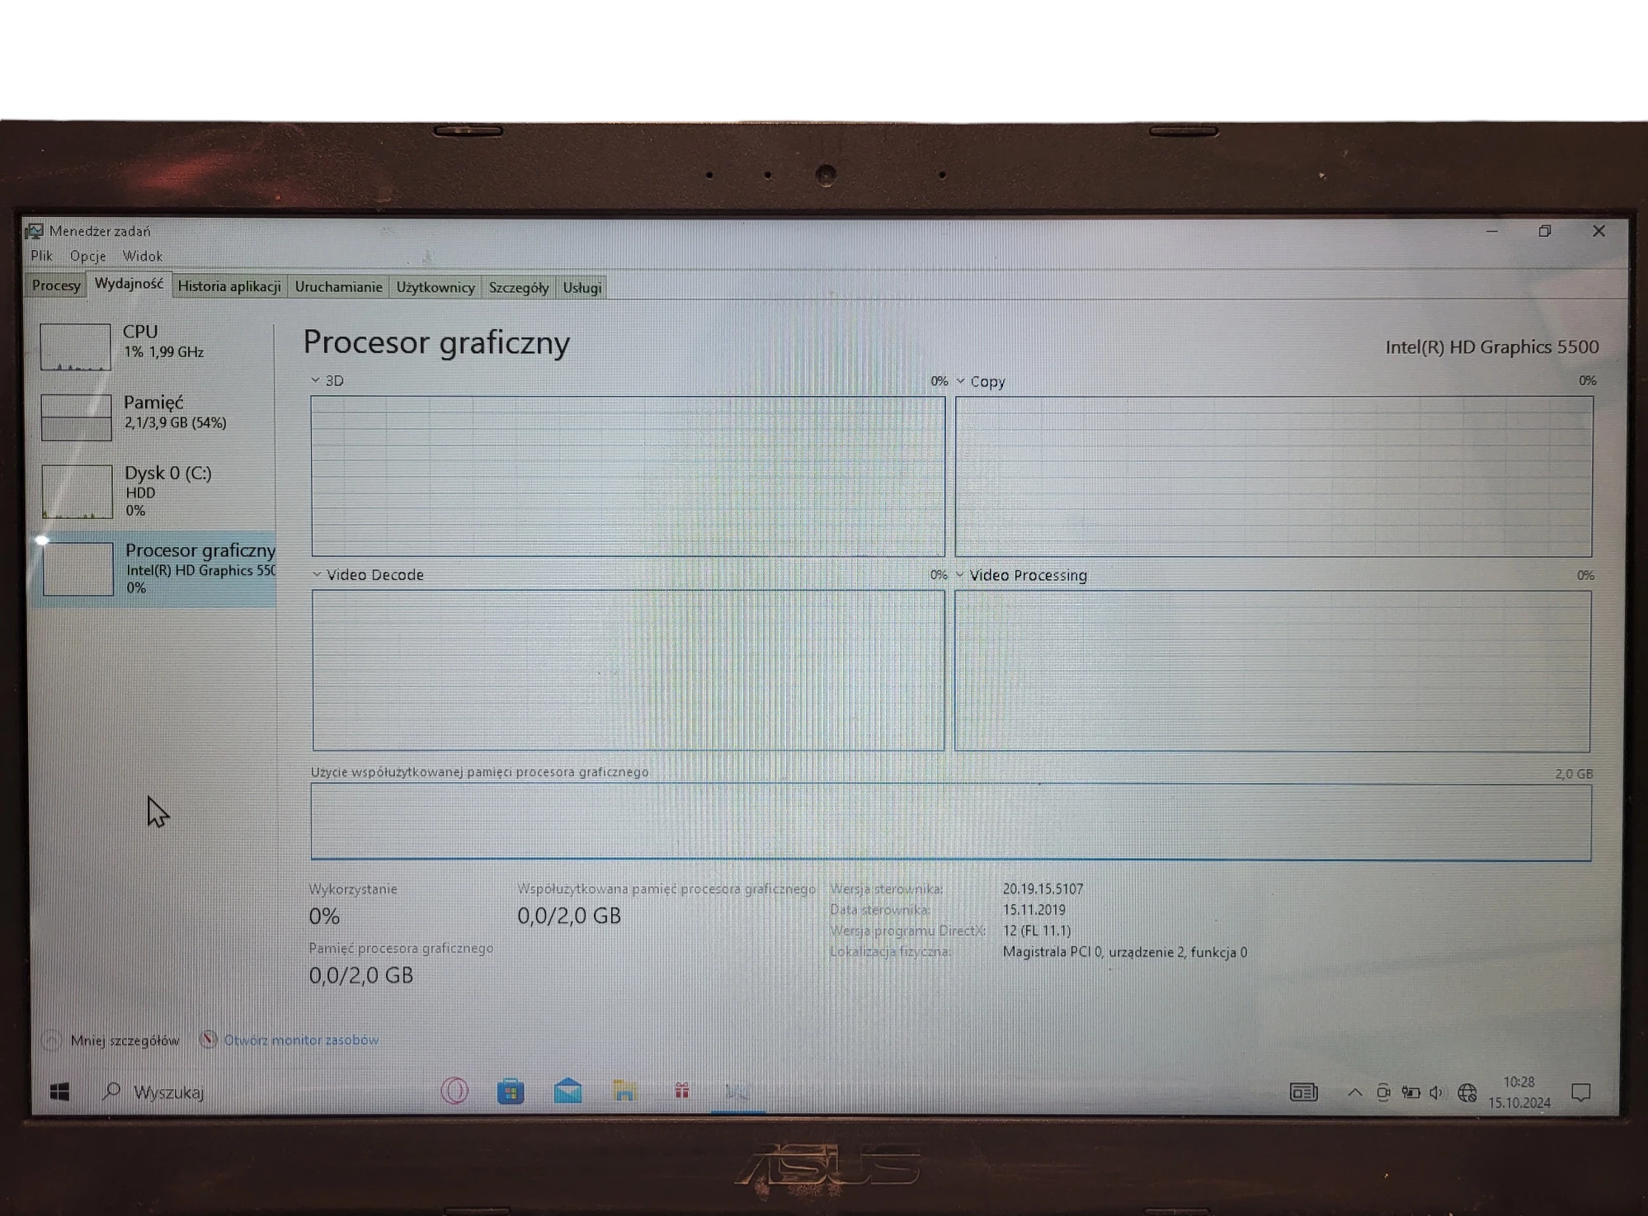Click the Intel(R) HD Graphics 5500 label

[1491, 346]
